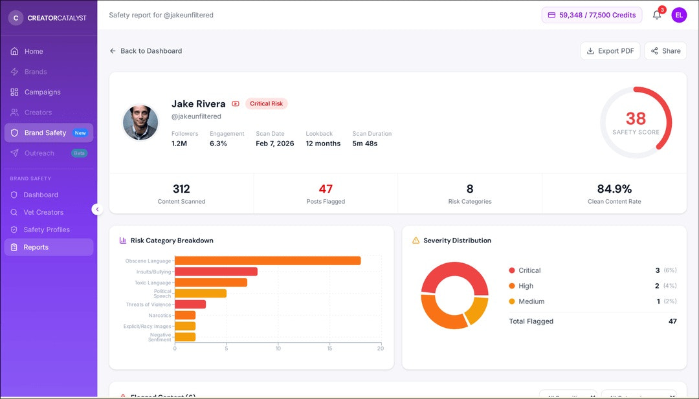Click the 5m 48s scan duration
Screen dimensions: 699x399
click(365, 144)
